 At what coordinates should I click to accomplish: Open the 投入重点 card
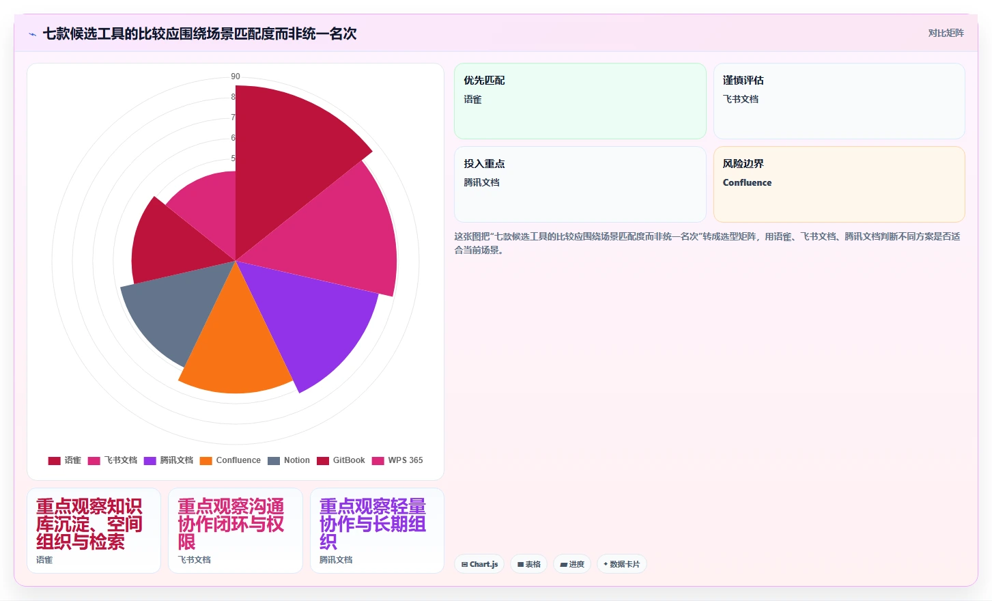[580, 184]
